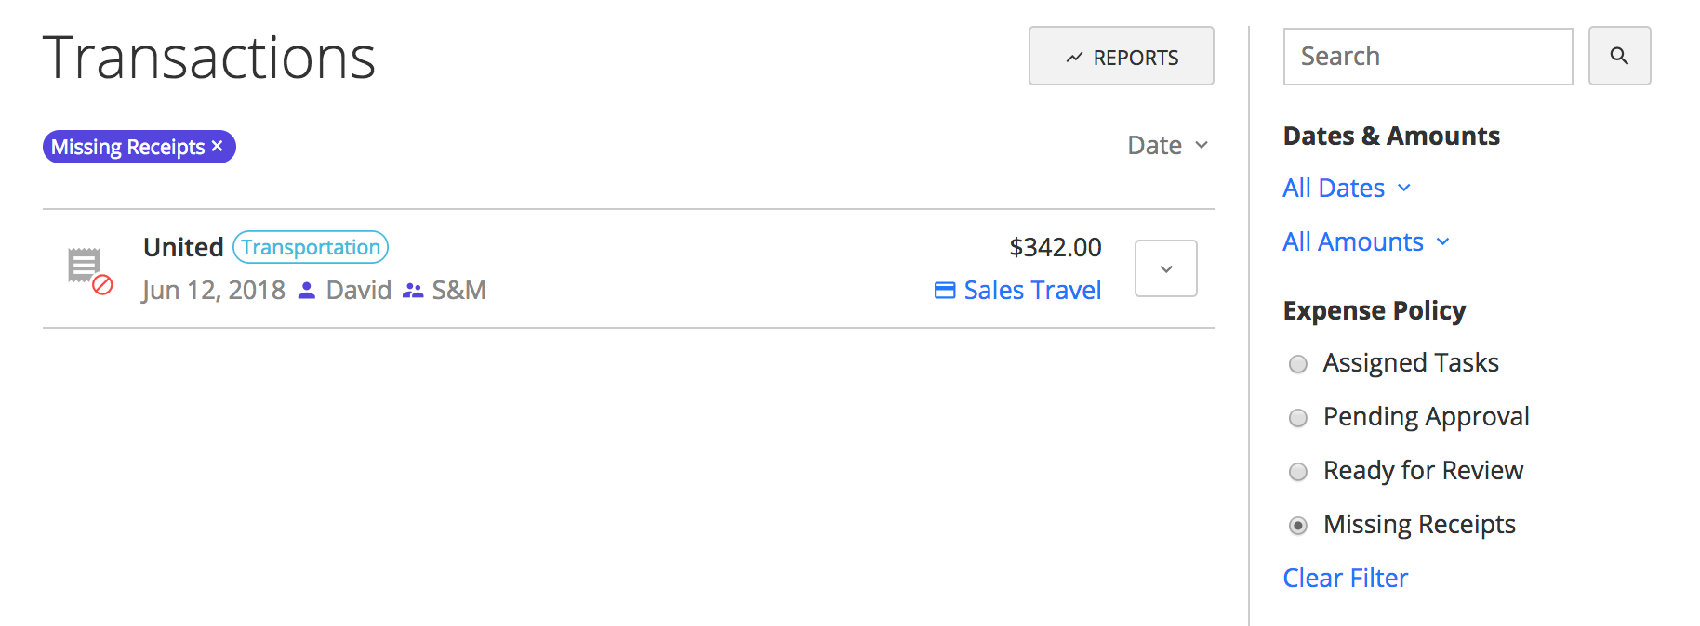Viewport: 1700px width, 626px height.
Task: Click the card icon beside Sales Travel
Action: point(945,291)
